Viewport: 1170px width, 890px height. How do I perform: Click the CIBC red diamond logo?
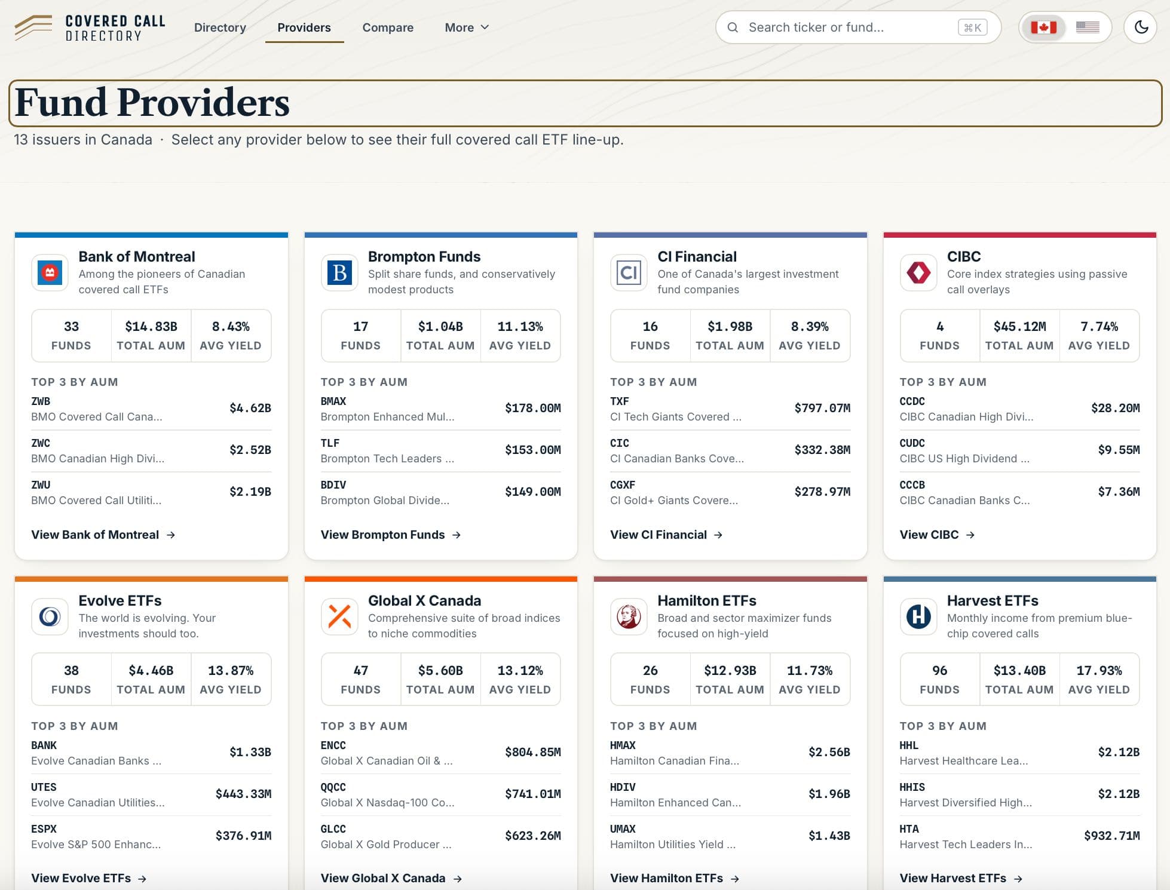click(x=918, y=273)
